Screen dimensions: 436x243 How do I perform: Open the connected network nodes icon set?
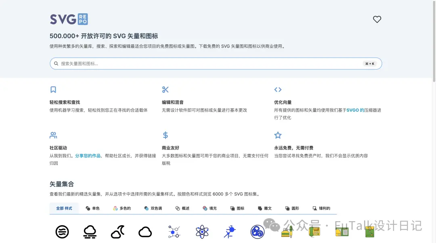(174, 232)
